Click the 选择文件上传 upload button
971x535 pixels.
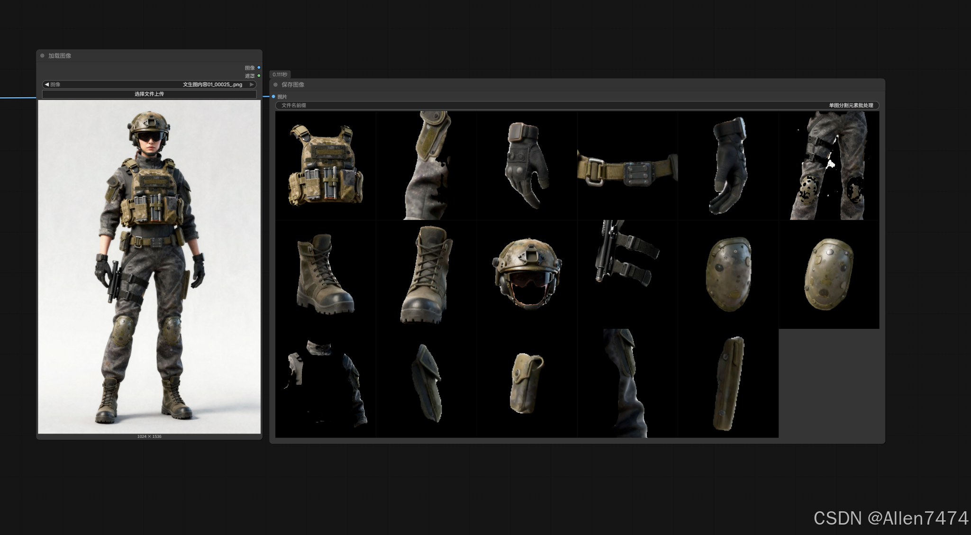(x=149, y=94)
